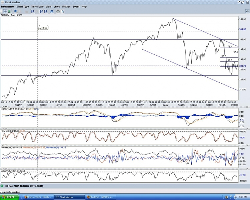Screen dimensions: 250x200
Task: Click the print chart icon
Action: pos(58,11)
